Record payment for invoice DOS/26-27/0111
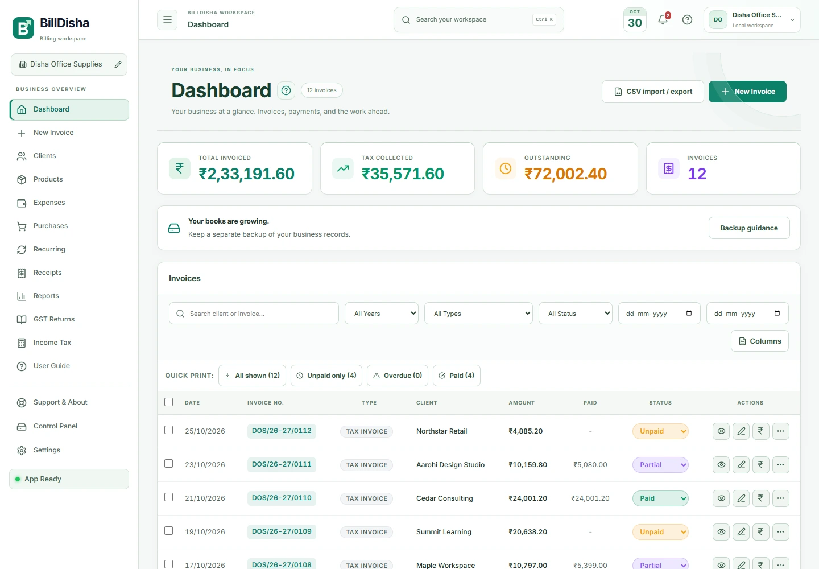Viewport: 819px width, 569px height. click(x=761, y=465)
